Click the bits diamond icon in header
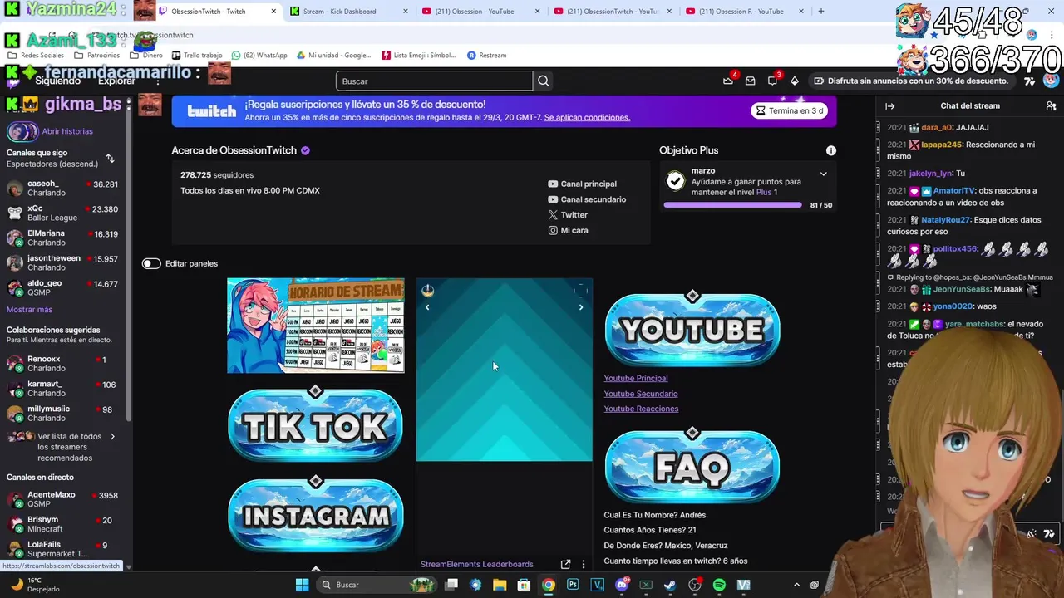This screenshot has height=598, width=1064. [795, 81]
